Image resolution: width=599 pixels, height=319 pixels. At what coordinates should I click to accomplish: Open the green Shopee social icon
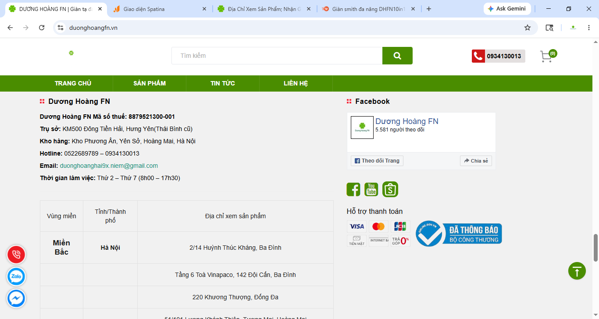click(x=390, y=189)
